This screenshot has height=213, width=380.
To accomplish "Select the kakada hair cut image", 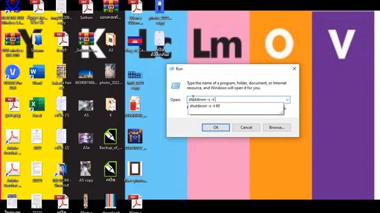I will 62,77.
